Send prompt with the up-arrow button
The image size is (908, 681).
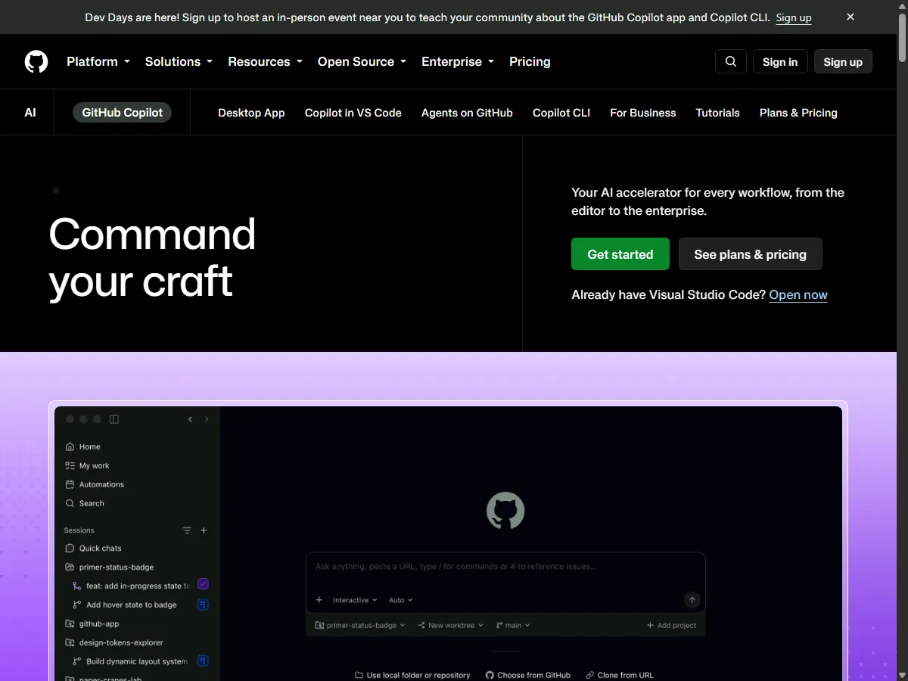click(692, 600)
